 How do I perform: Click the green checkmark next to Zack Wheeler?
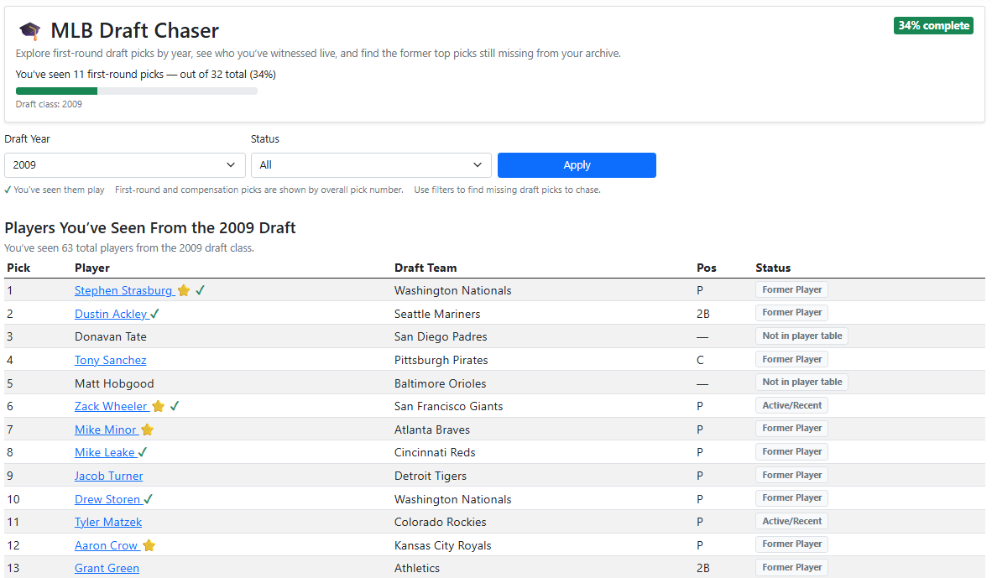(175, 406)
